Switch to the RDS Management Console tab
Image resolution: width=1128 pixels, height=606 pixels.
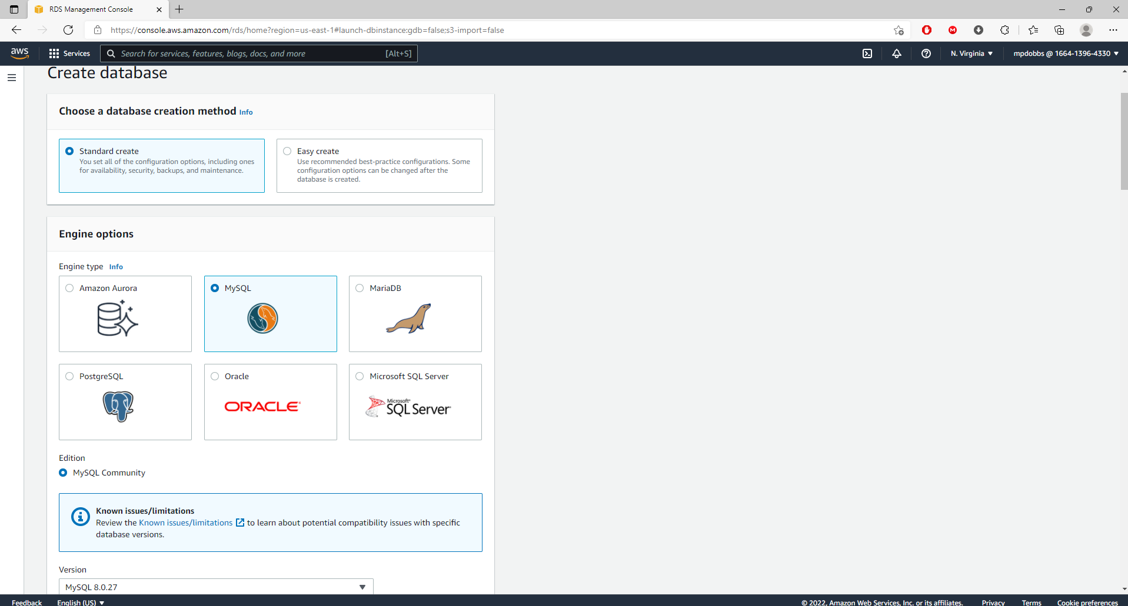(91, 9)
